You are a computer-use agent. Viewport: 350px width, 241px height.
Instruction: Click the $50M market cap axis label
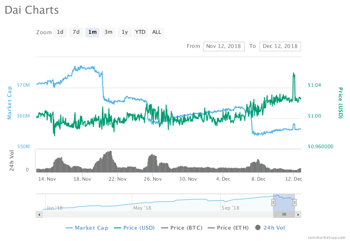pos(24,146)
